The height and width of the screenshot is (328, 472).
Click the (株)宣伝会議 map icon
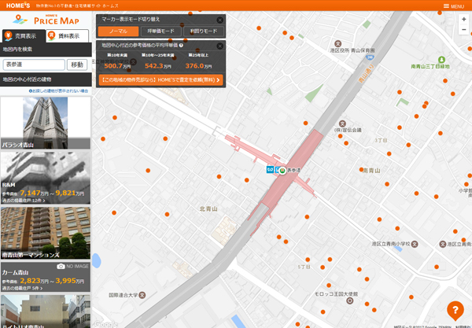click(x=342, y=123)
